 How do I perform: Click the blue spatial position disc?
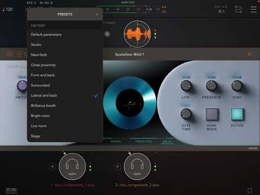pyautogui.click(x=129, y=103)
